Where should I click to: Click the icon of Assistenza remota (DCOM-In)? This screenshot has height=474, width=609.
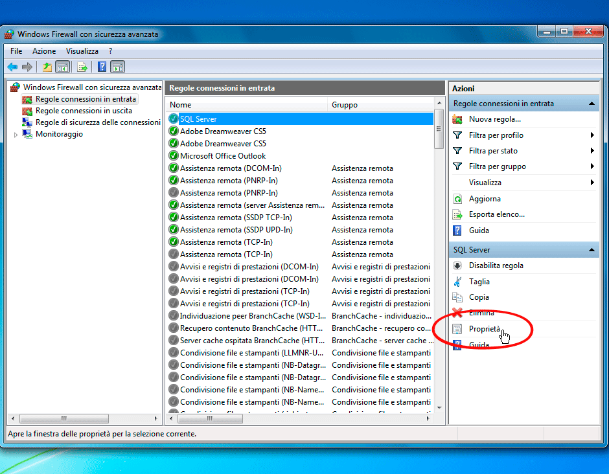[x=173, y=168]
